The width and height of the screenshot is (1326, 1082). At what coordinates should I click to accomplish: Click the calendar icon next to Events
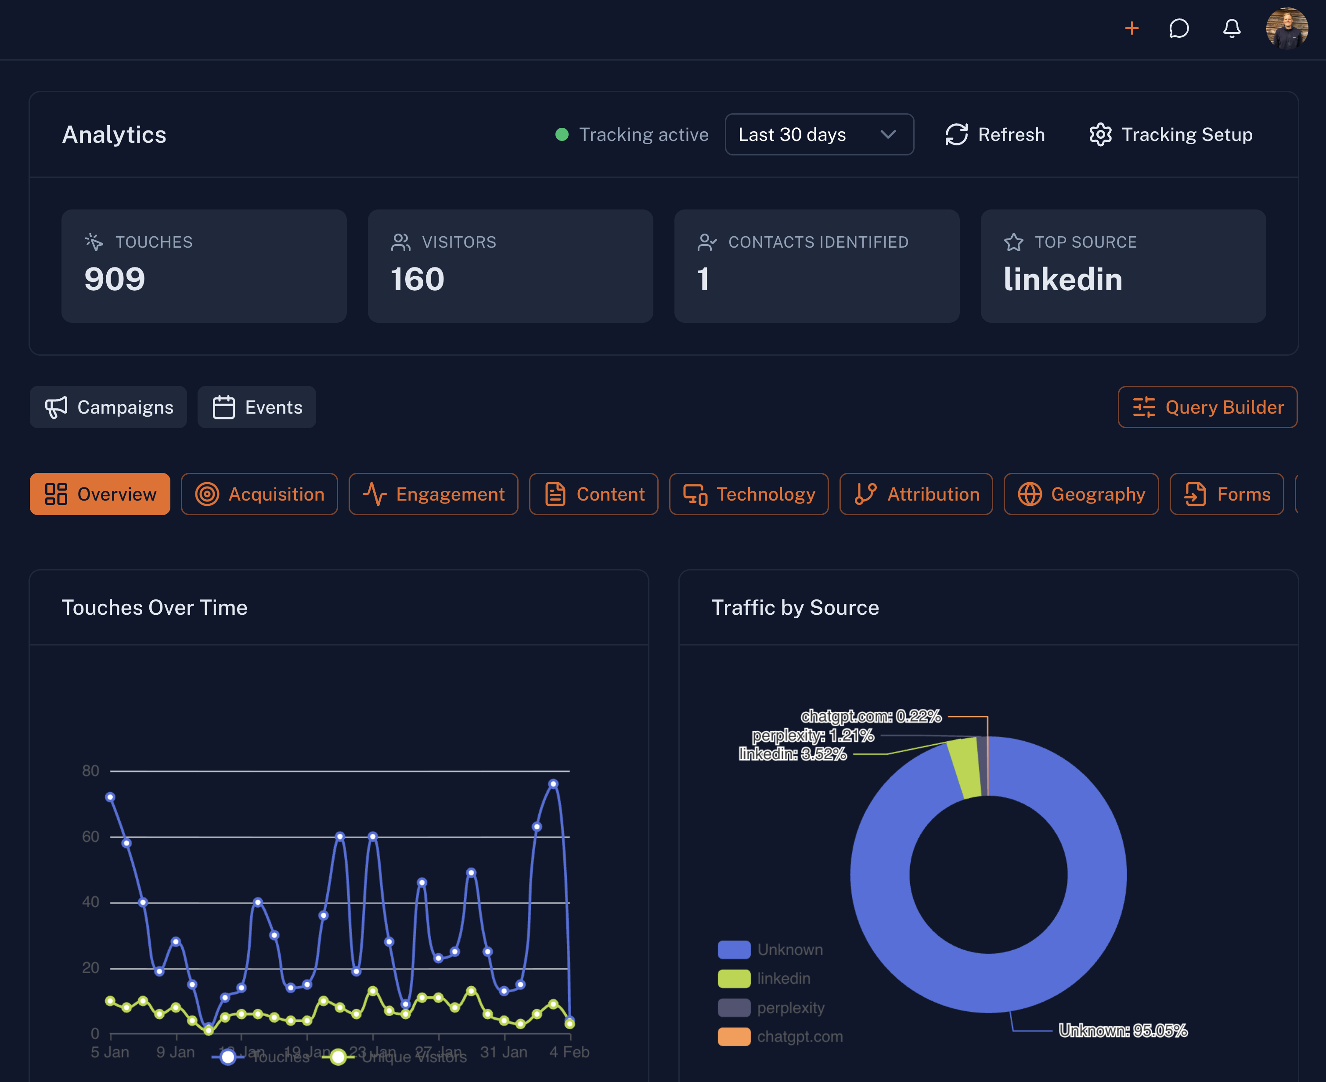pyautogui.click(x=223, y=406)
